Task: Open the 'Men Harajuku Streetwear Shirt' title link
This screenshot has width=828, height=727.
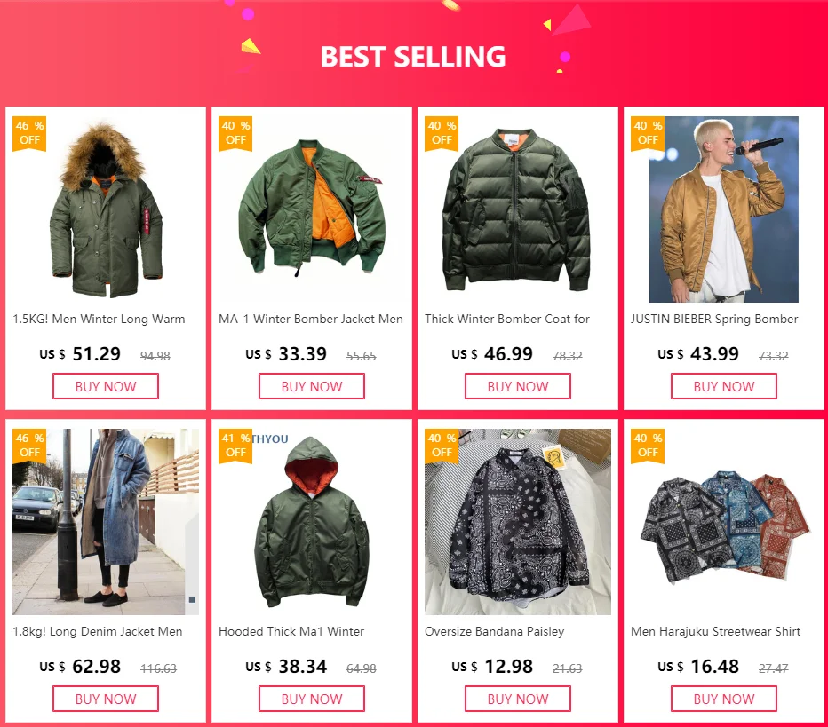Action: (715, 631)
